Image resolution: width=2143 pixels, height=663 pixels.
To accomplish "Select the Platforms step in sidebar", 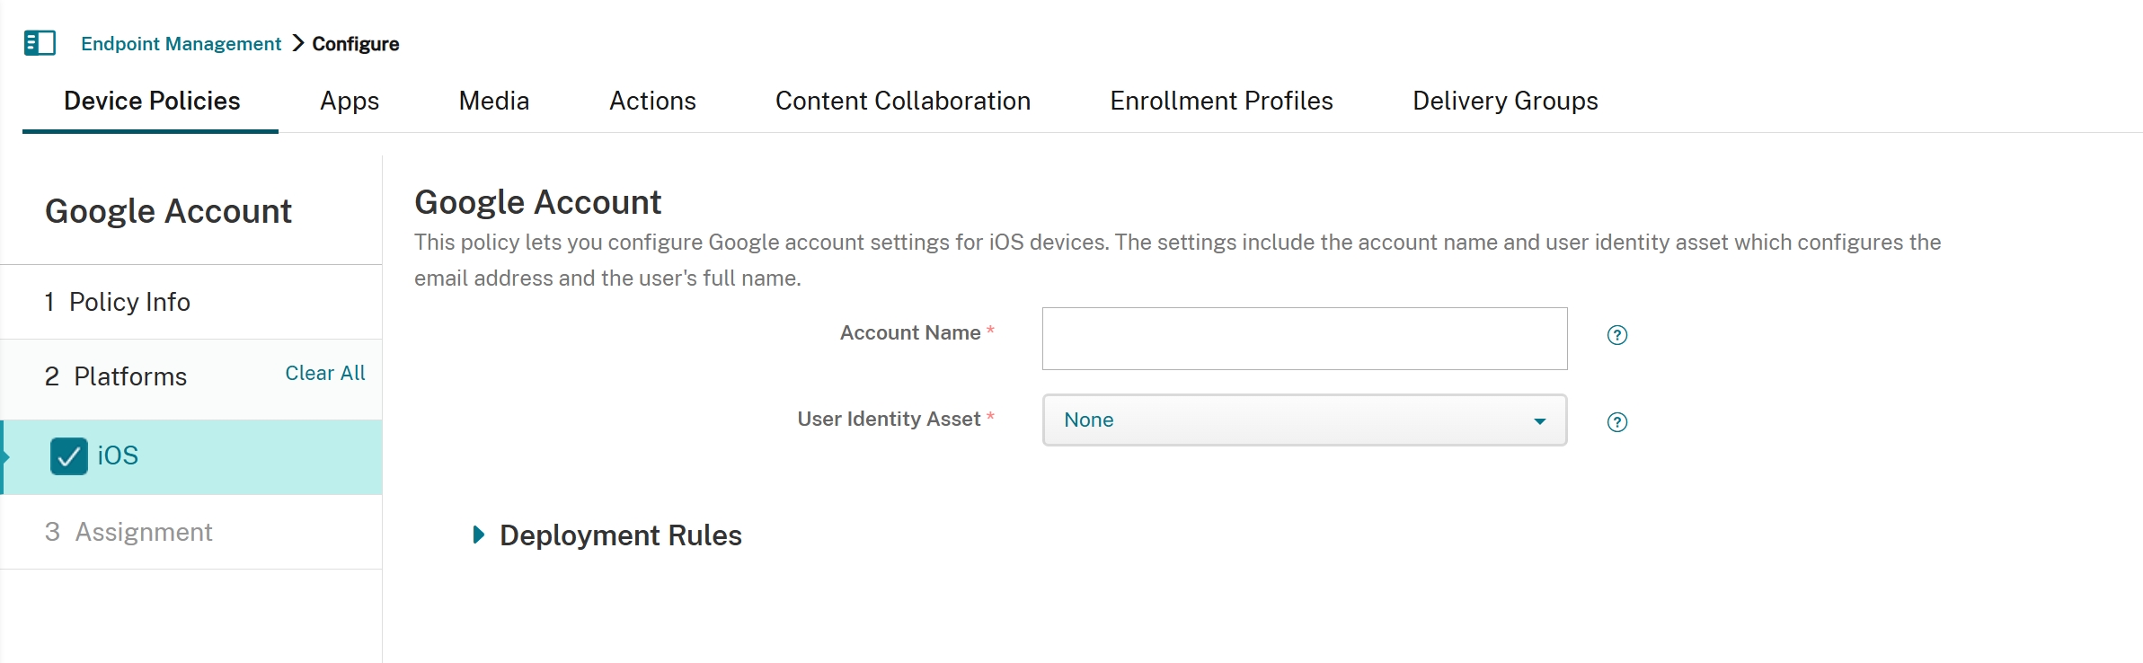I will pos(130,376).
